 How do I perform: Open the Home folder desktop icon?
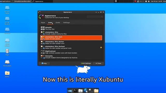tap(7, 74)
